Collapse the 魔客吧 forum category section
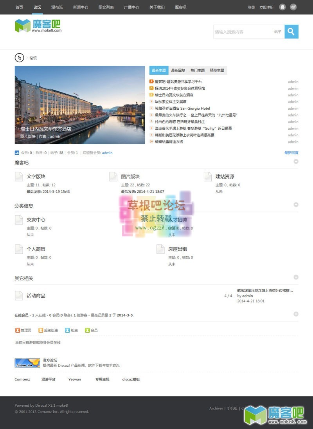 (296, 161)
